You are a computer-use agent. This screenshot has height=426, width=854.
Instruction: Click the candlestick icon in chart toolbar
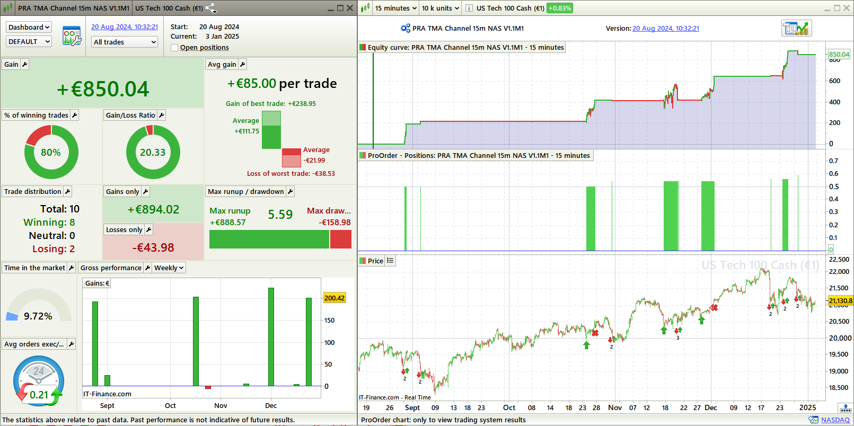click(365, 8)
